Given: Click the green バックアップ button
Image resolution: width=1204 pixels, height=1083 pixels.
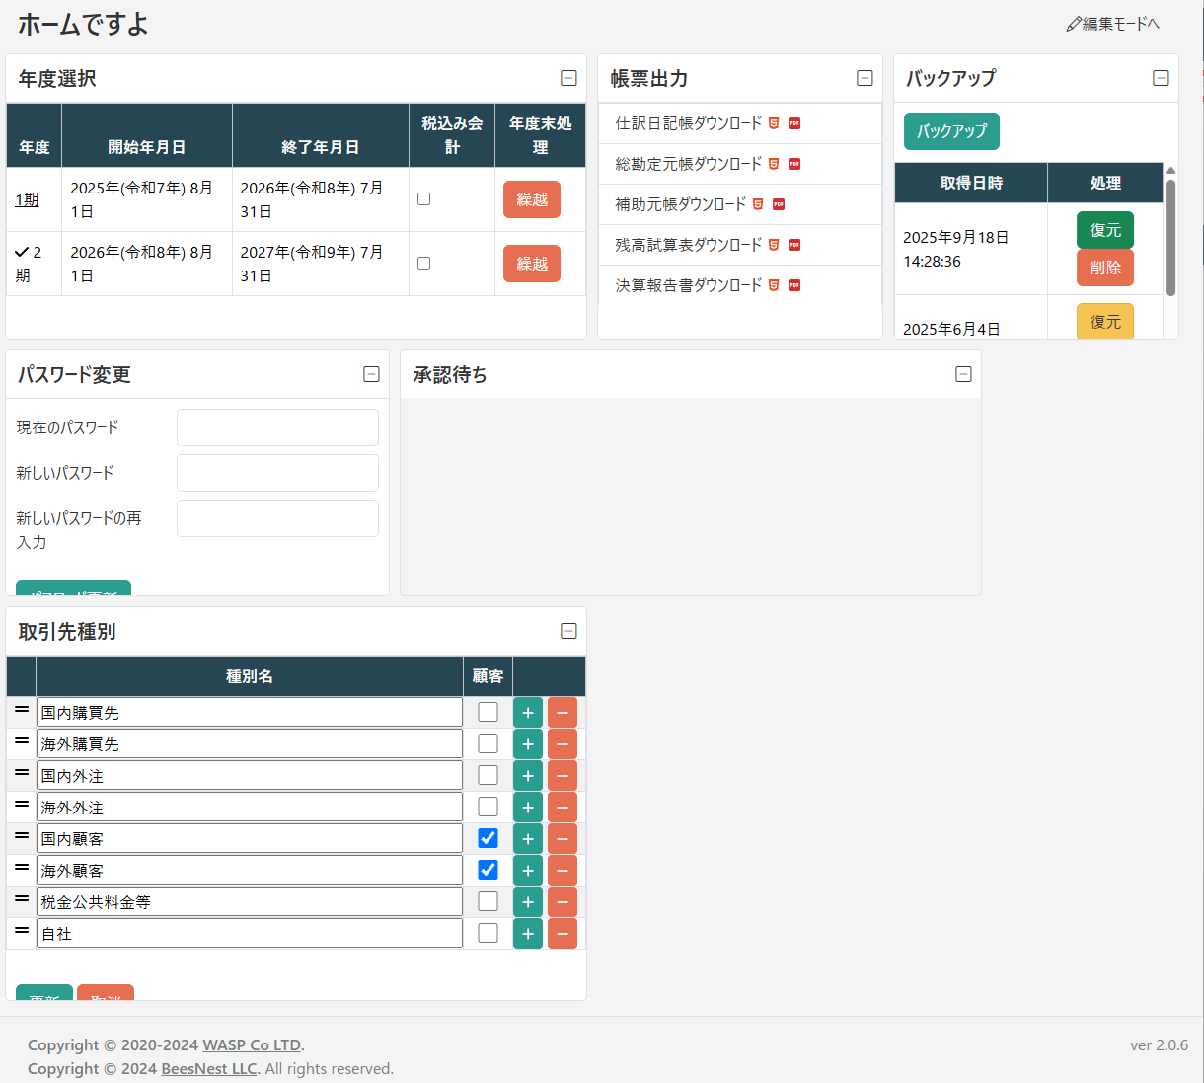Looking at the screenshot, I should click(951, 131).
